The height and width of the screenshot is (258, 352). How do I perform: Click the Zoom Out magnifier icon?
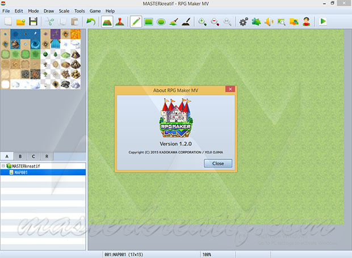(215, 22)
